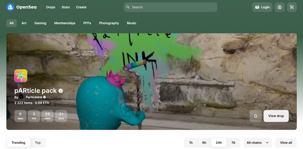Select the 7d time range

click(233, 143)
